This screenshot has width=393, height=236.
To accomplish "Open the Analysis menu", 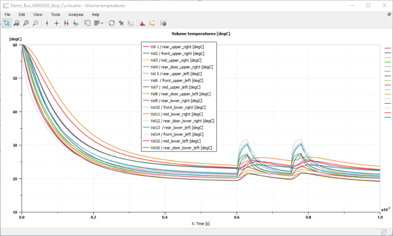I will pyautogui.click(x=76, y=15).
